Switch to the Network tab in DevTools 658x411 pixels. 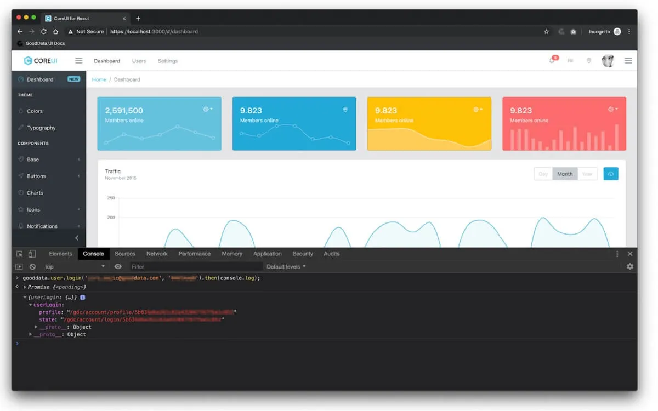[x=157, y=254]
